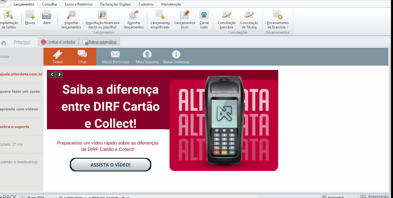Switch to the Principal tab
This screenshot has width=393, height=198.
click(x=19, y=42)
